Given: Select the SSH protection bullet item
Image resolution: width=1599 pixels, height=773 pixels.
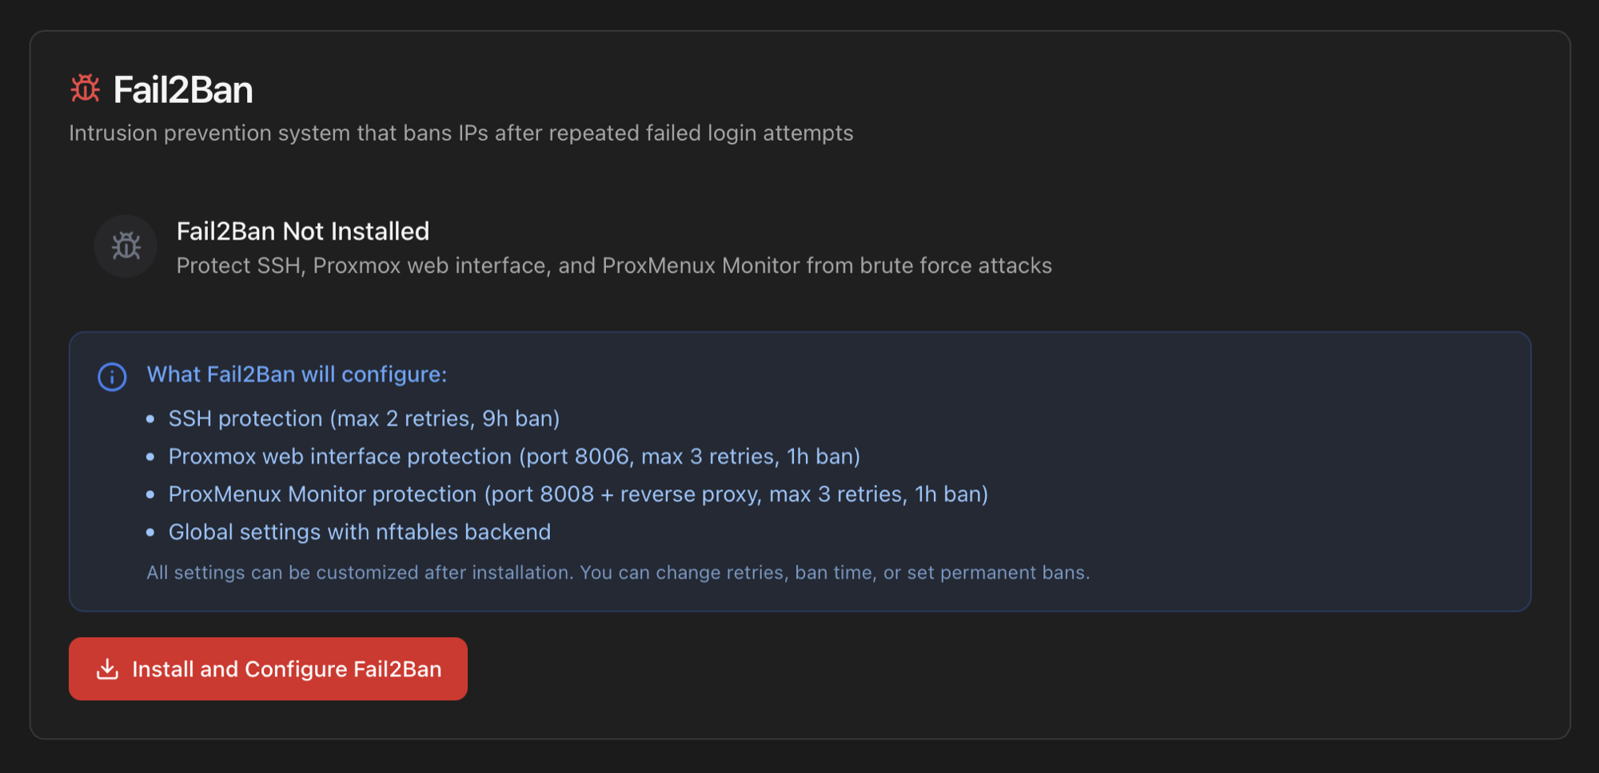Looking at the screenshot, I should click(364, 418).
